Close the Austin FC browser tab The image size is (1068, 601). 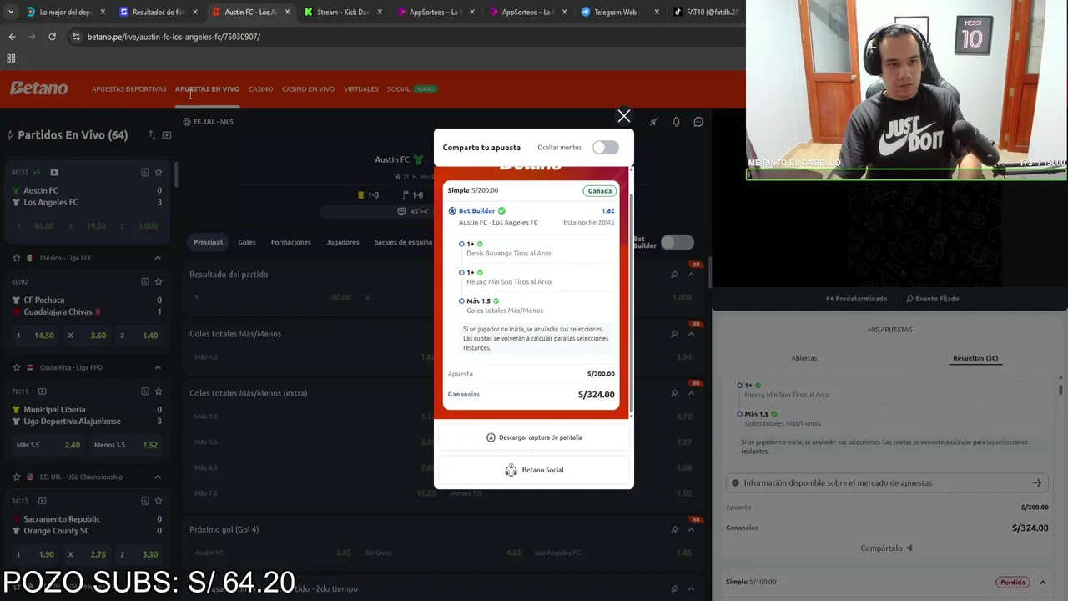point(288,13)
